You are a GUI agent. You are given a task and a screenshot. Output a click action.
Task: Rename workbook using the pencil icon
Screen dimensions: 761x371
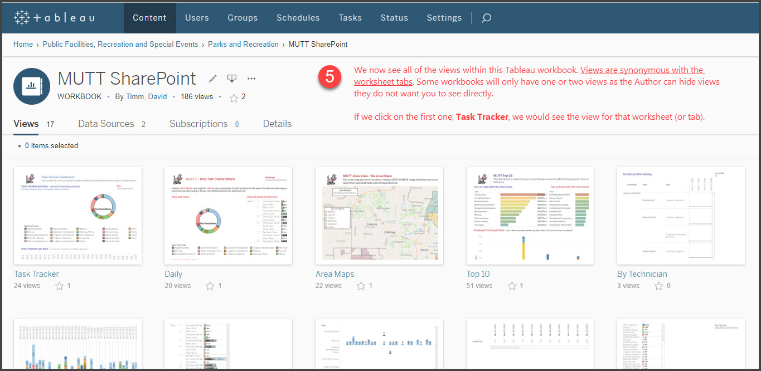point(212,79)
